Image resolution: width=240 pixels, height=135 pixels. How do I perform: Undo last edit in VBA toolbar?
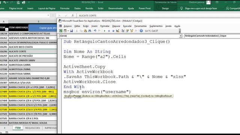click(95, 31)
